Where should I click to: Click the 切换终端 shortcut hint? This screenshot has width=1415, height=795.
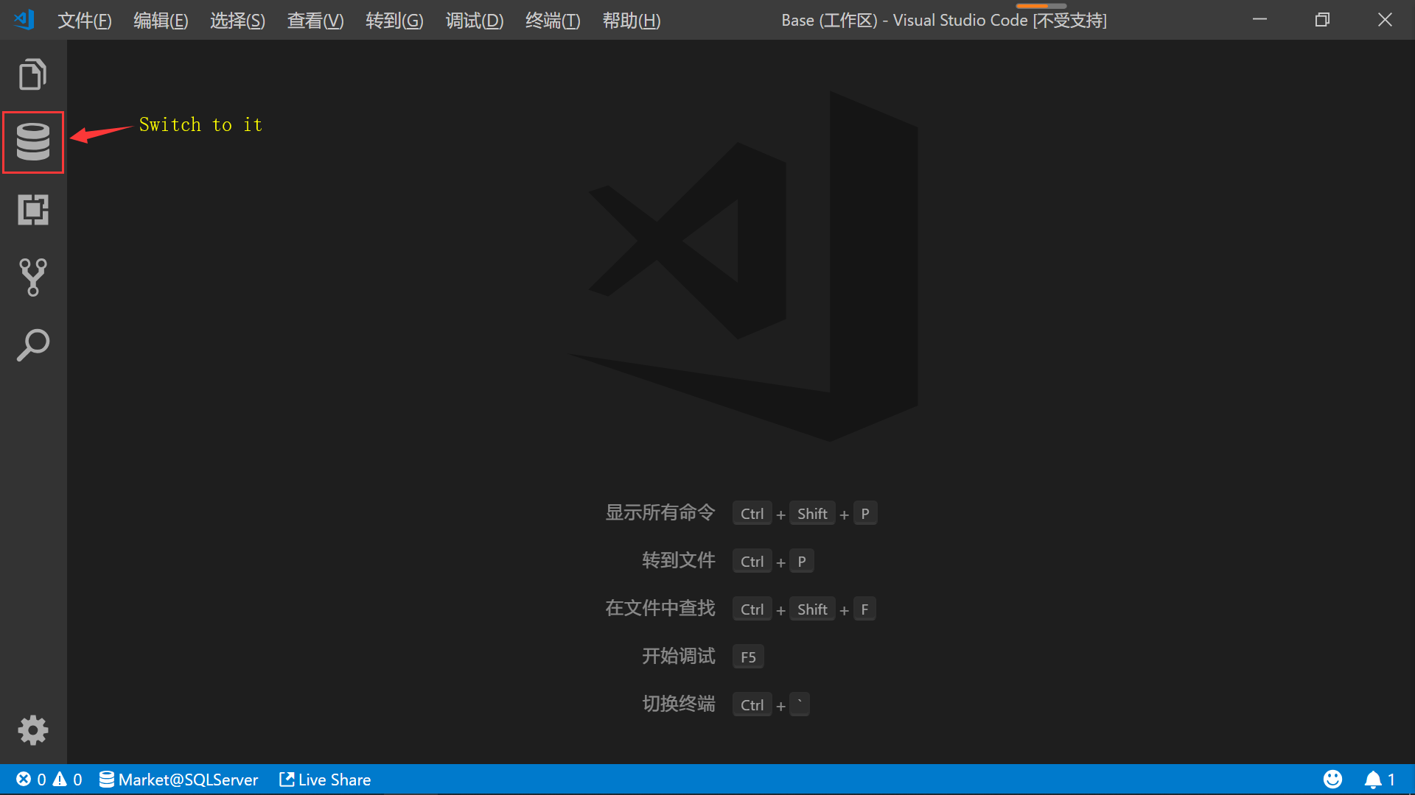[x=679, y=704]
